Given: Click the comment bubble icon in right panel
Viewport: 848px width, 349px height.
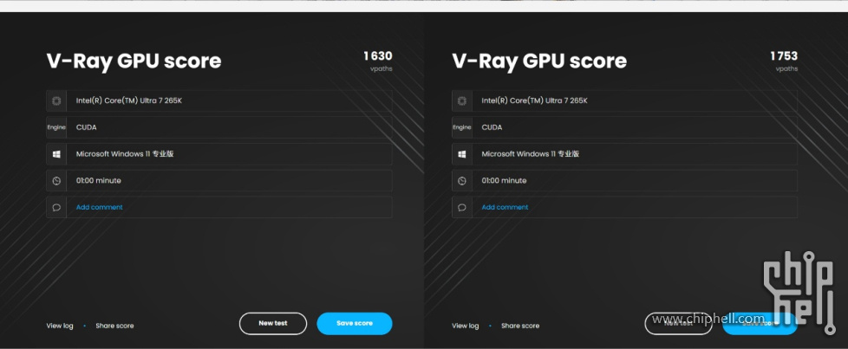Looking at the screenshot, I should (462, 208).
